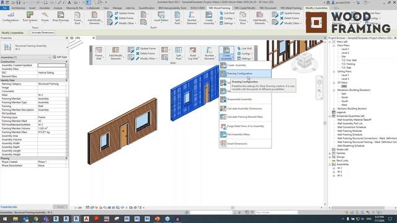Click Frame Wall in the Wall+ panel

(x=99, y=53)
